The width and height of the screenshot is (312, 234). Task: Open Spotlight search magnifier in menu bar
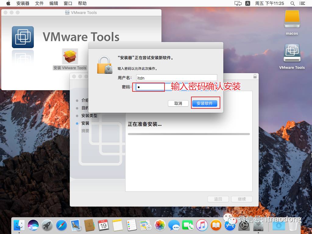pyautogui.click(x=292, y=3)
